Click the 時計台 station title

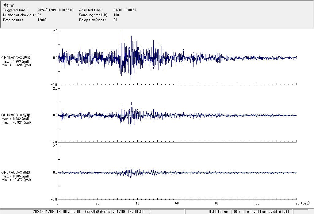coord(8,5)
